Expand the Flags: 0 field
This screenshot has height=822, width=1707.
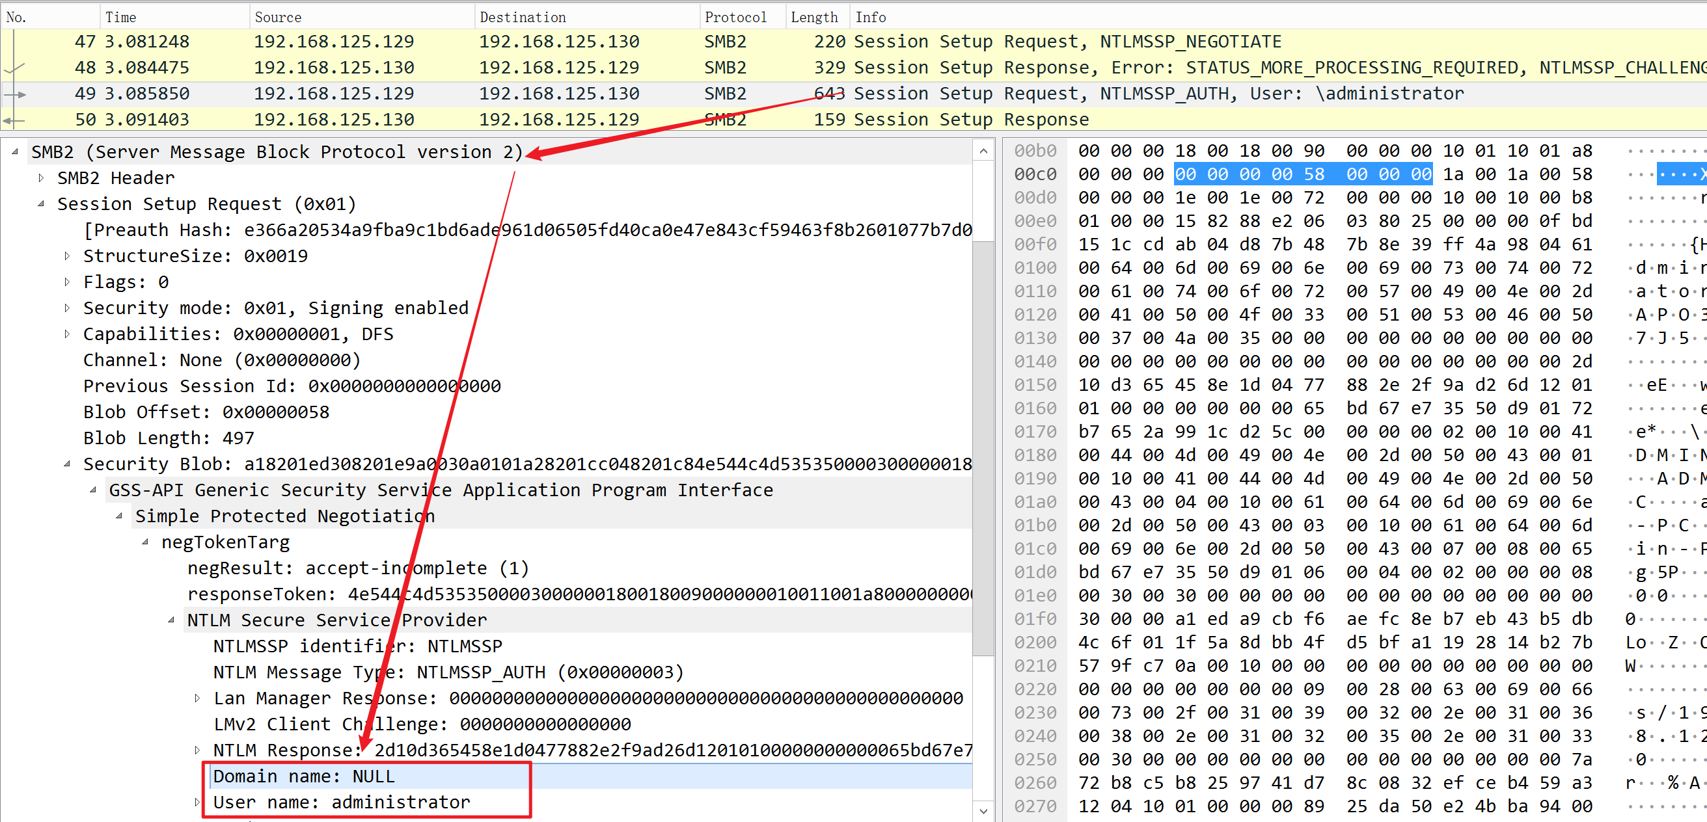coord(67,282)
